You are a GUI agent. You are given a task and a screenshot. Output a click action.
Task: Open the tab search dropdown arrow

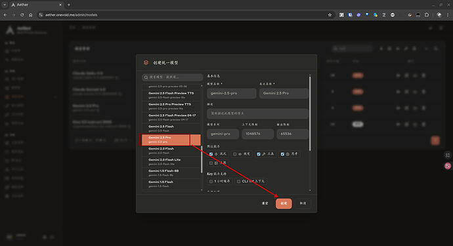tap(5, 5)
